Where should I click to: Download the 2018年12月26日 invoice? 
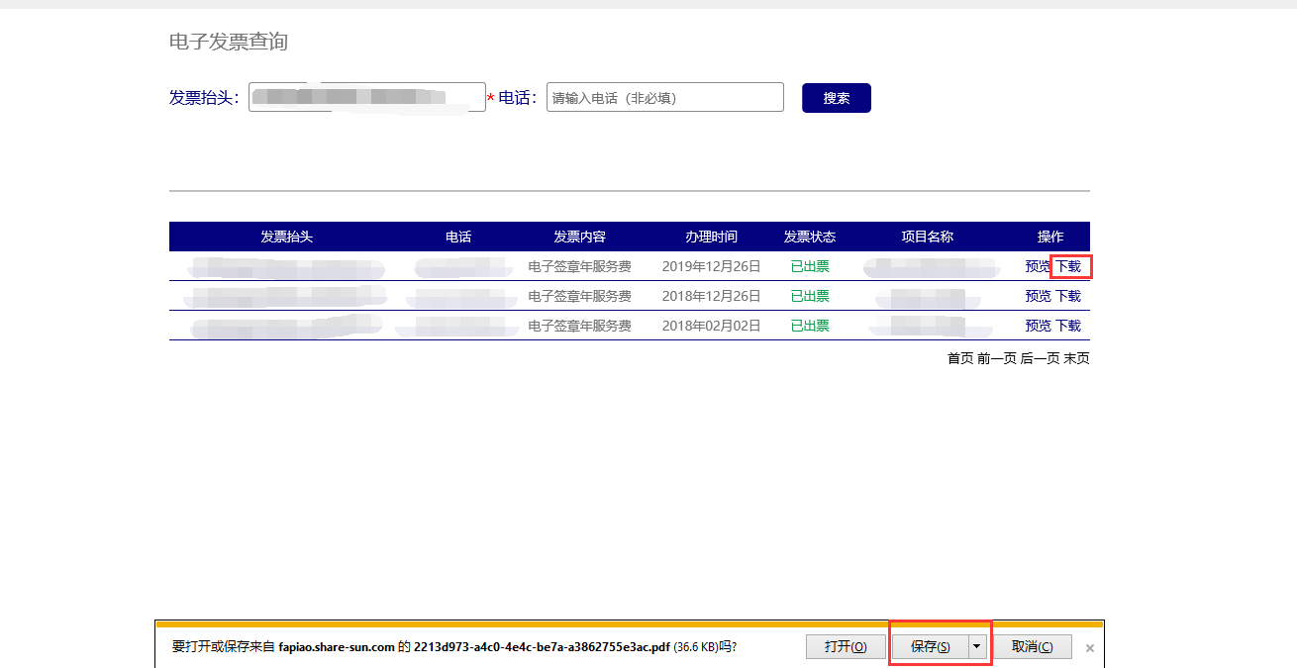pyautogui.click(x=1069, y=296)
